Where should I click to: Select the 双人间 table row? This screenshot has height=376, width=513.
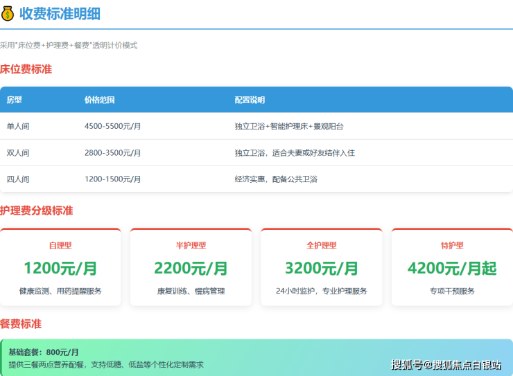(x=256, y=152)
